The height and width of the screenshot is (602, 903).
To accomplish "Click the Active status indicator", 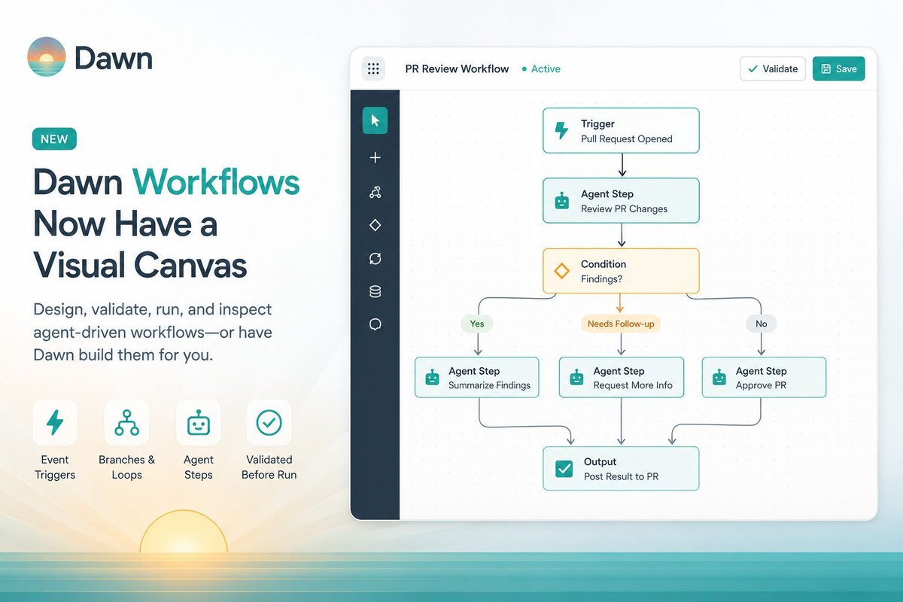I will [x=541, y=68].
